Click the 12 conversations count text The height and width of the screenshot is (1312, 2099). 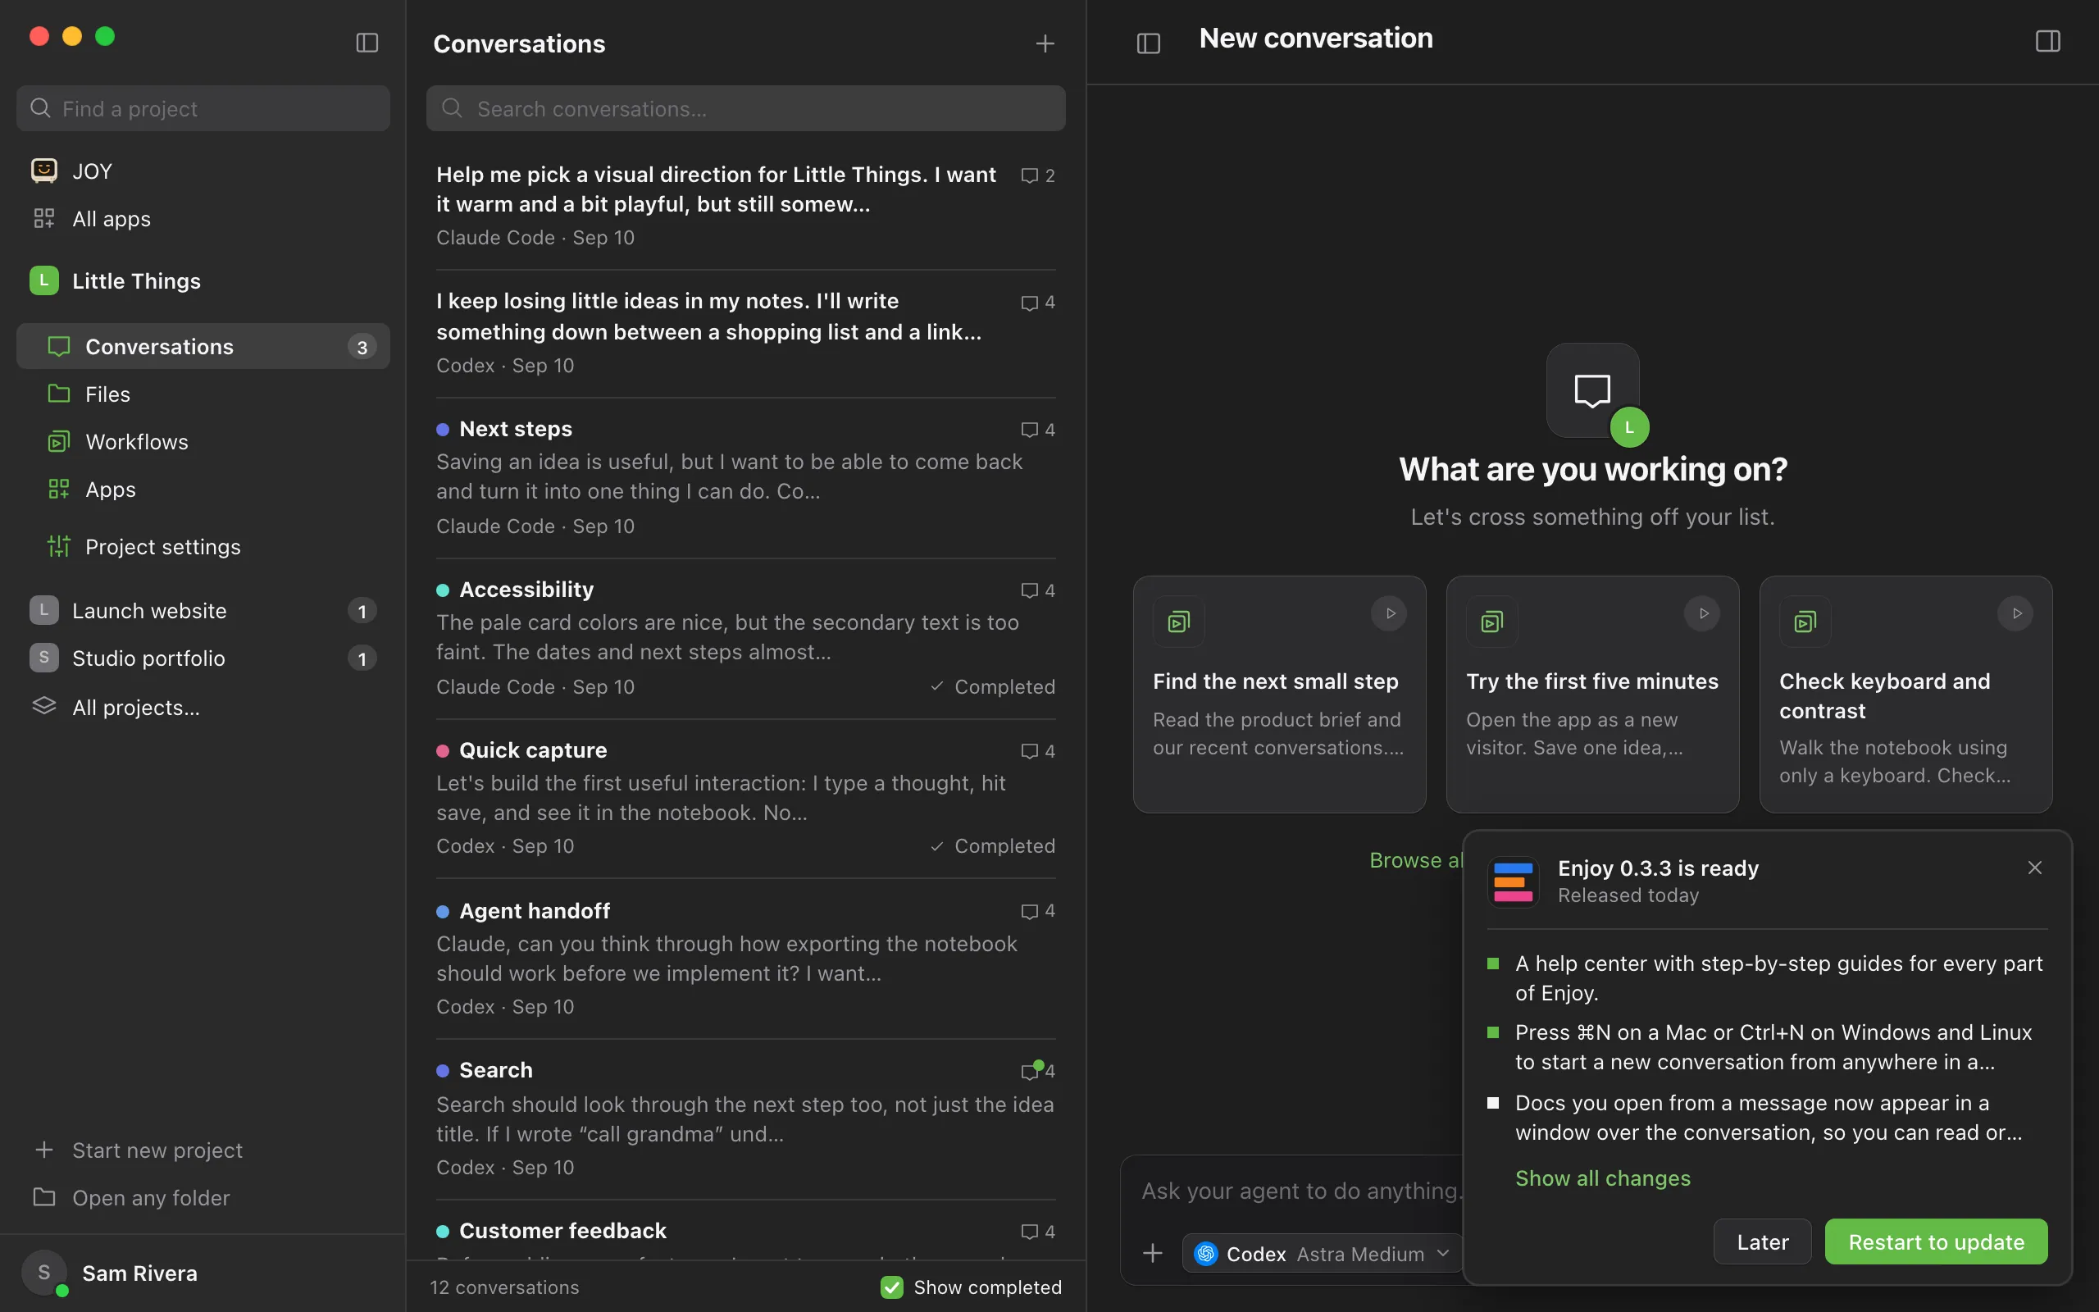[x=505, y=1287]
